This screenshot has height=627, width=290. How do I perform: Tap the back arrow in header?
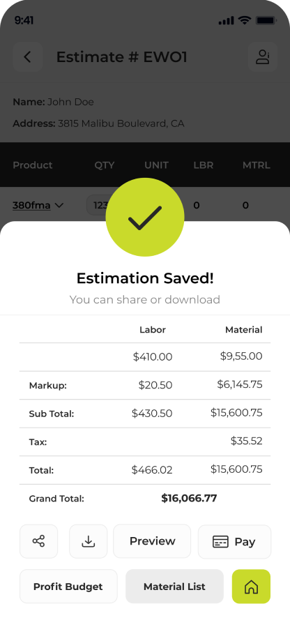click(x=28, y=56)
